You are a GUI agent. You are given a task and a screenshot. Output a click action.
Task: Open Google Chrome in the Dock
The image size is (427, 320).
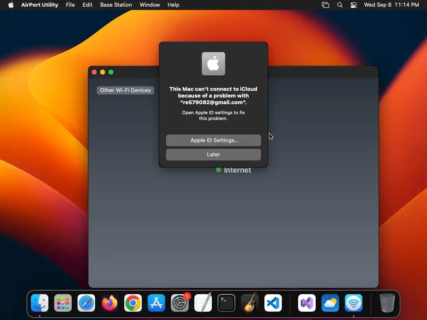click(x=133, y=303)
